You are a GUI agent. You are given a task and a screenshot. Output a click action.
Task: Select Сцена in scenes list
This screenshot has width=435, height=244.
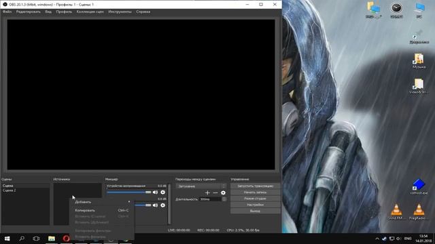coord(26,186)
